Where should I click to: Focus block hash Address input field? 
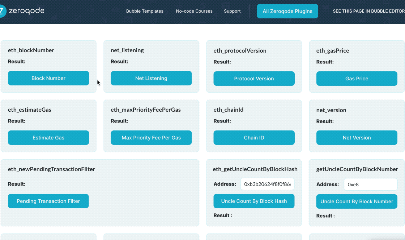coord(267,184)
